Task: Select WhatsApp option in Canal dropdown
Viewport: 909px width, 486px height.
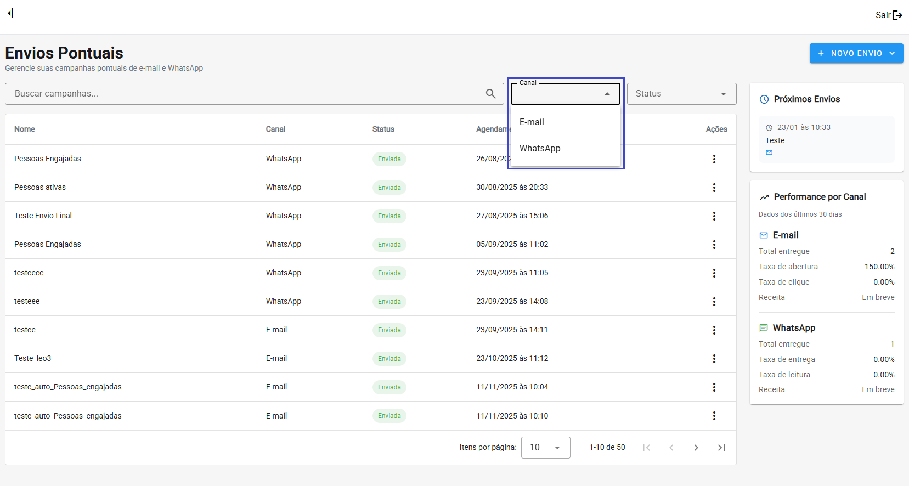Action: pyautogui.click(x=540, y=149)
